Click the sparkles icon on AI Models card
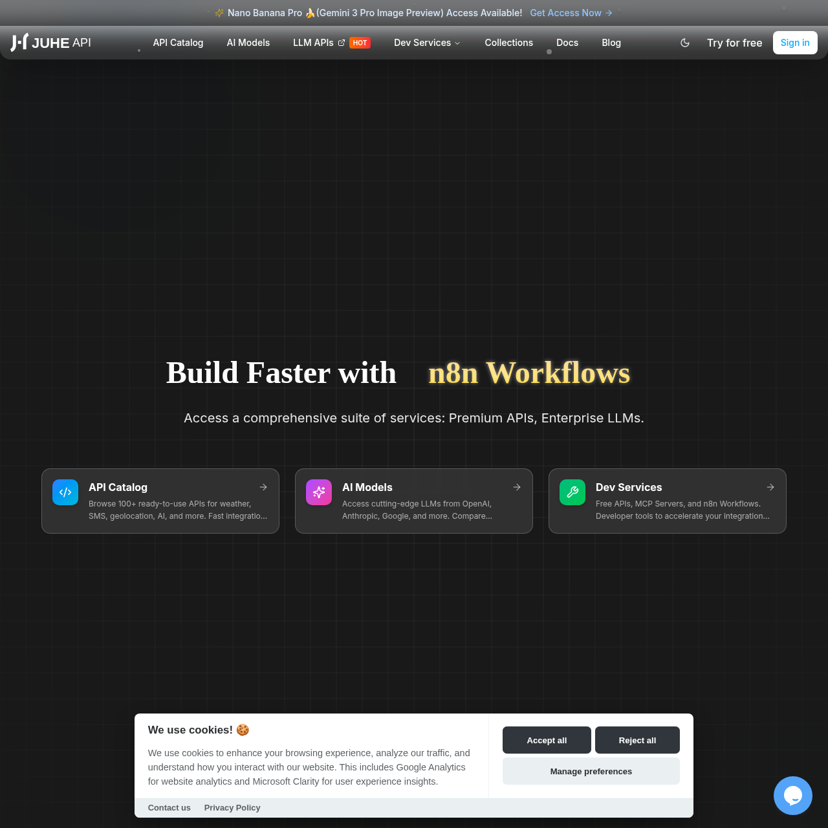The height and width of the screenshot is (828, 828). click(x=318, y=492)
